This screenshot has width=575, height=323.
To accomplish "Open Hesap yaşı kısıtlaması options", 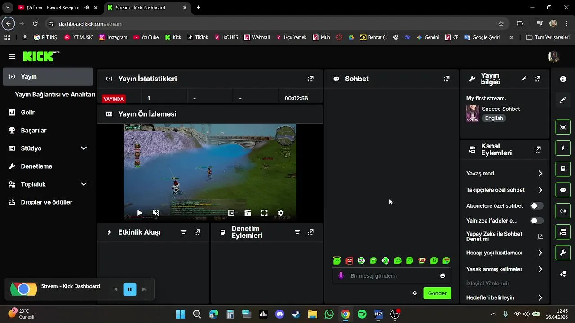I will click(505, 253).
